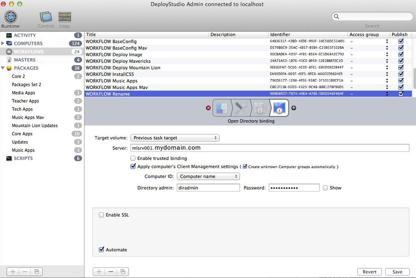This screenshot has width=416, height=278.
Task: Select WORKFLOW Music Apps Mav row
Action: click(248, 87)
